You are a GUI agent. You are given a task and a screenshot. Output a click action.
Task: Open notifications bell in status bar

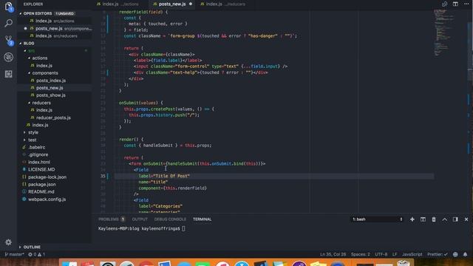[465, 254]
